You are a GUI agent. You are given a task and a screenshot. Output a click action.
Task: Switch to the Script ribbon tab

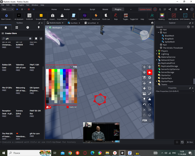click(92, 9)
